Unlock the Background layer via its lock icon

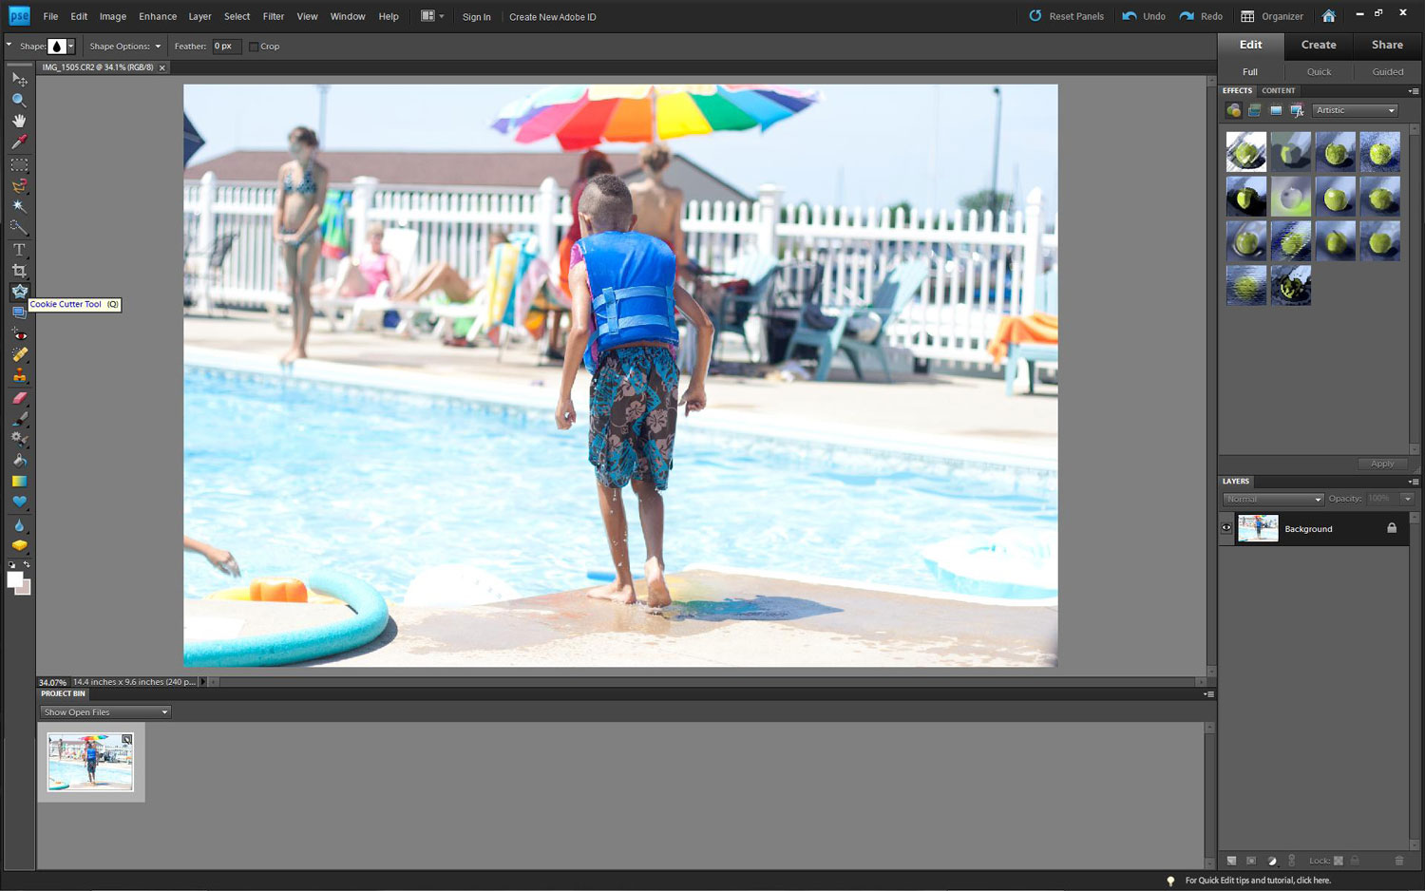coord(1392,527)
